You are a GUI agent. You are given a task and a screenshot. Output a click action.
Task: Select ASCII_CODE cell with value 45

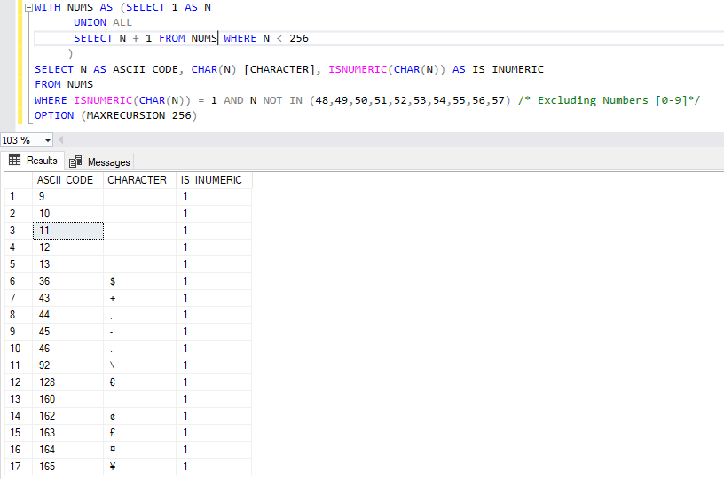(x=67, y=332)
